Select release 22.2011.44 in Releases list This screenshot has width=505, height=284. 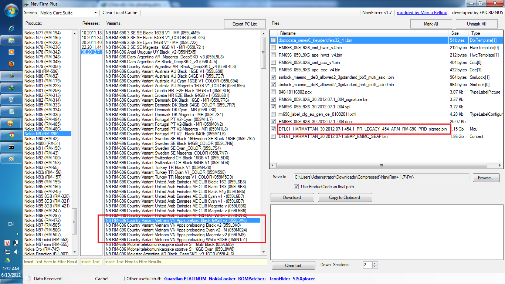pyautogui.click(x=91, y=47)
